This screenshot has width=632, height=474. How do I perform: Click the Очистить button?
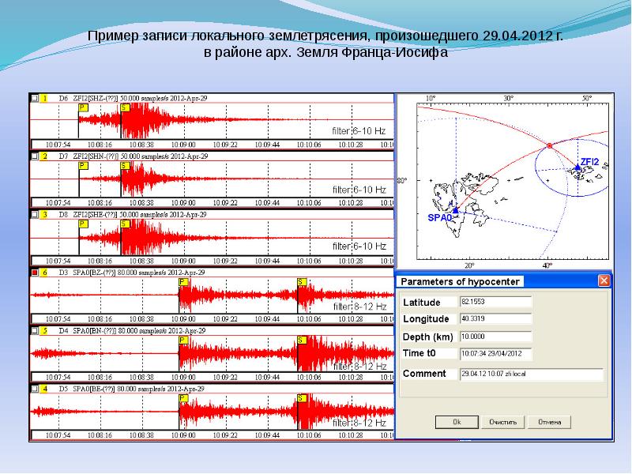pyautogui.click(x=502, y=422)
